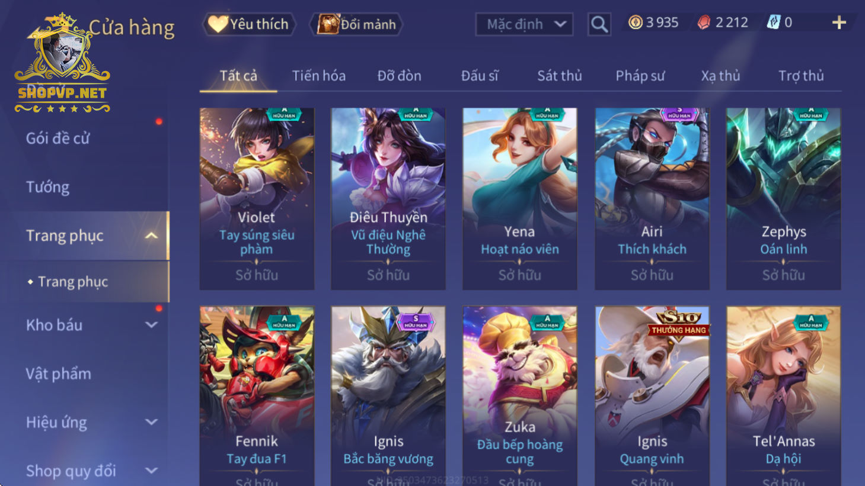This screenshot has height=486, width=865.
Task: Click the red ruby currency icon
Action: tap(704, 22)
